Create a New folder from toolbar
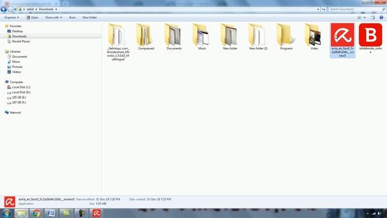The image size is (387, 218). pos(89,18)
